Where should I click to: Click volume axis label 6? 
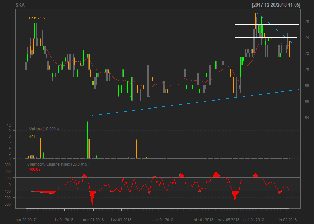pyautogui.click(x=9, y=142)
